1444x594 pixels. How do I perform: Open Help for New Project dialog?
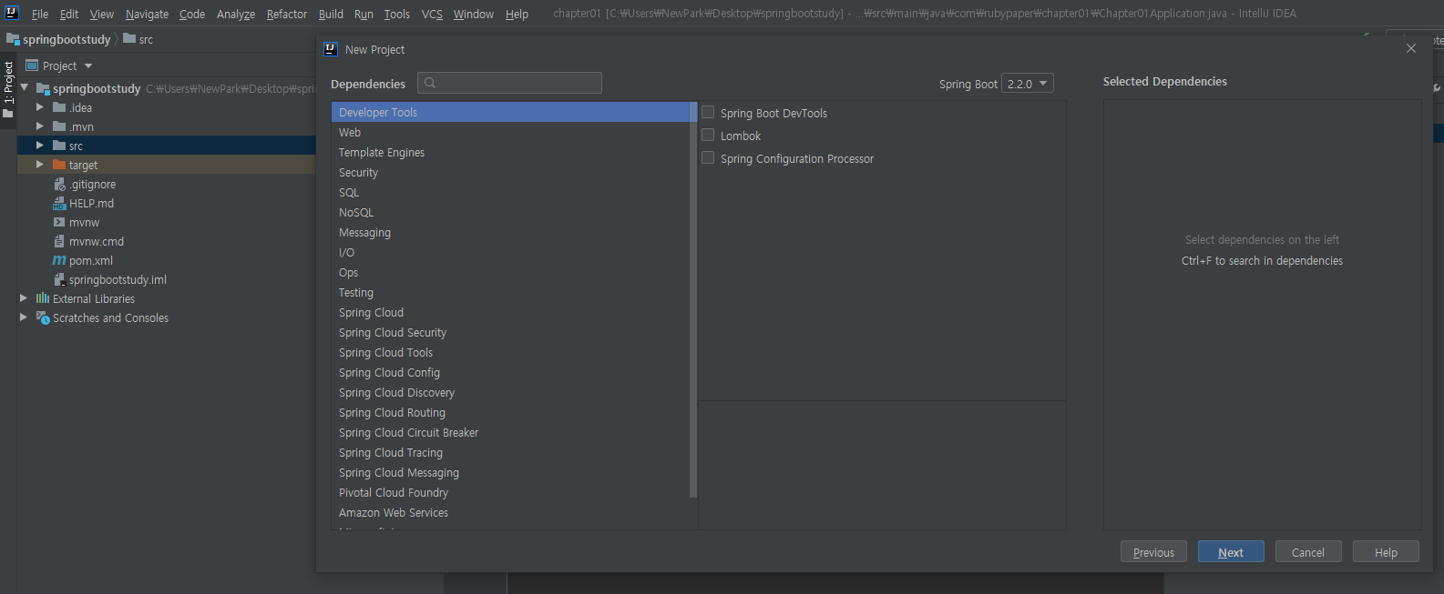(x=1386, y=552)
